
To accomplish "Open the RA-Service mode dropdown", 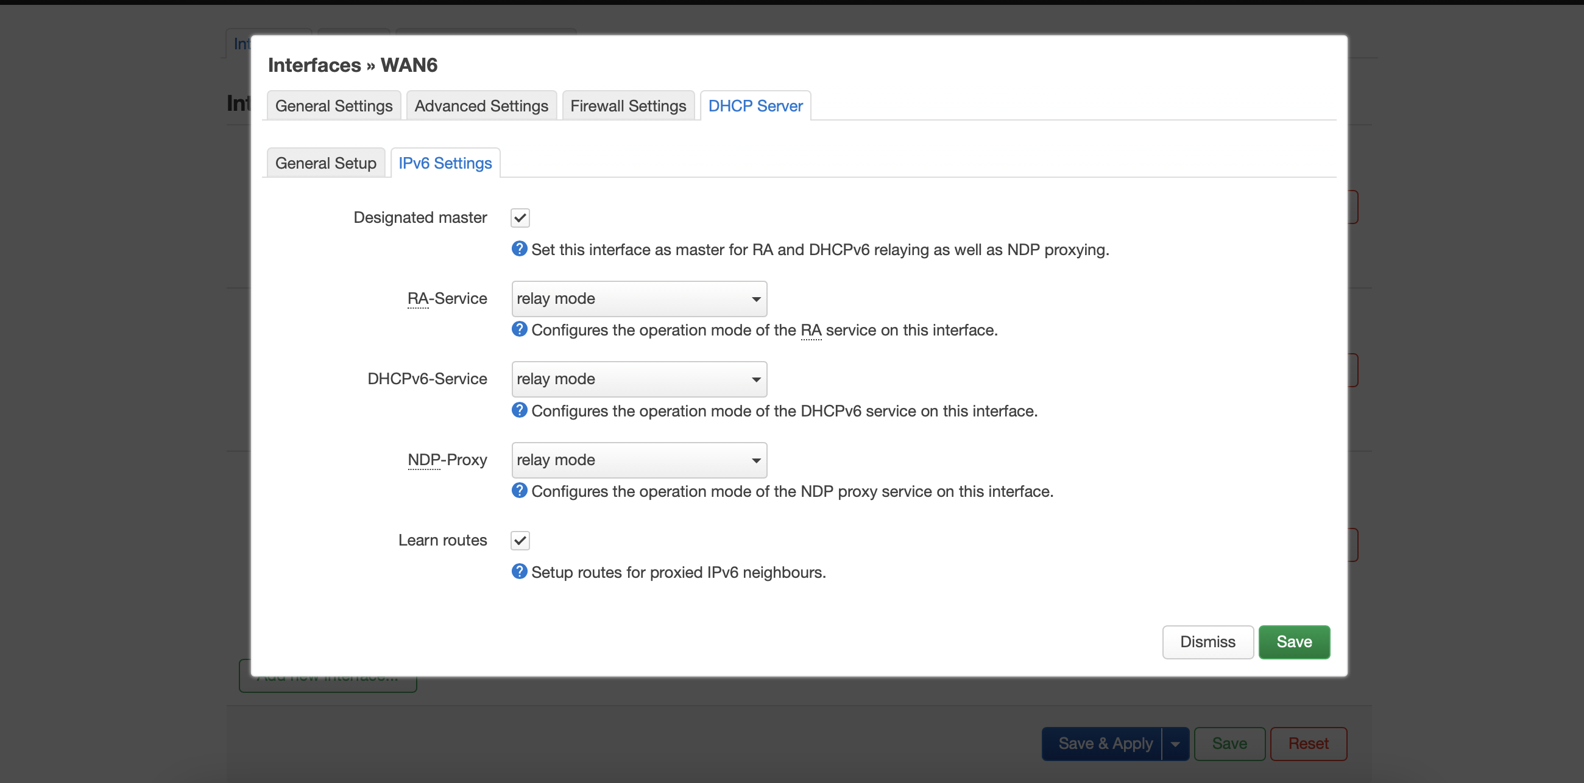I will (638, 299).
